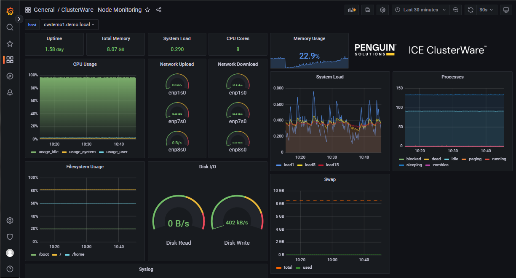The width and height of the screenshot is (516, 278).
Task: Star the ClusterWare dashboard as a favorite
Action: coord(147,10)
